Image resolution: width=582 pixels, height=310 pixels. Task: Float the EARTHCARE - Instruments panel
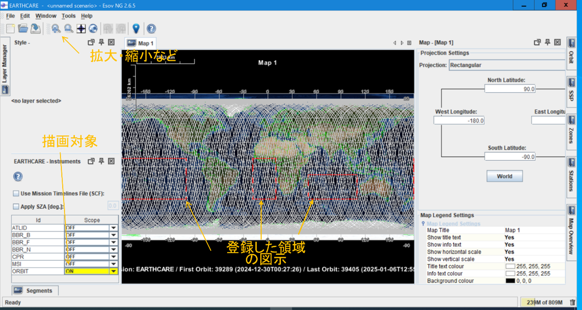[91, 161]
